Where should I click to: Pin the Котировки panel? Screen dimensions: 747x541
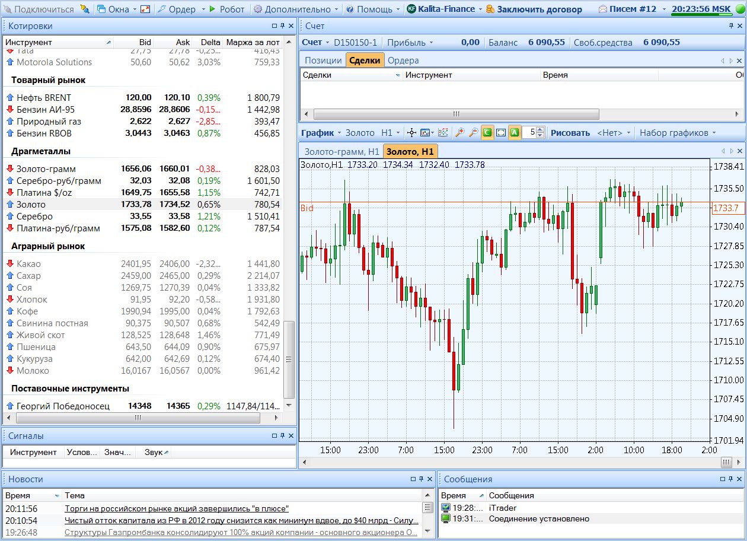[x=283, y=26]
